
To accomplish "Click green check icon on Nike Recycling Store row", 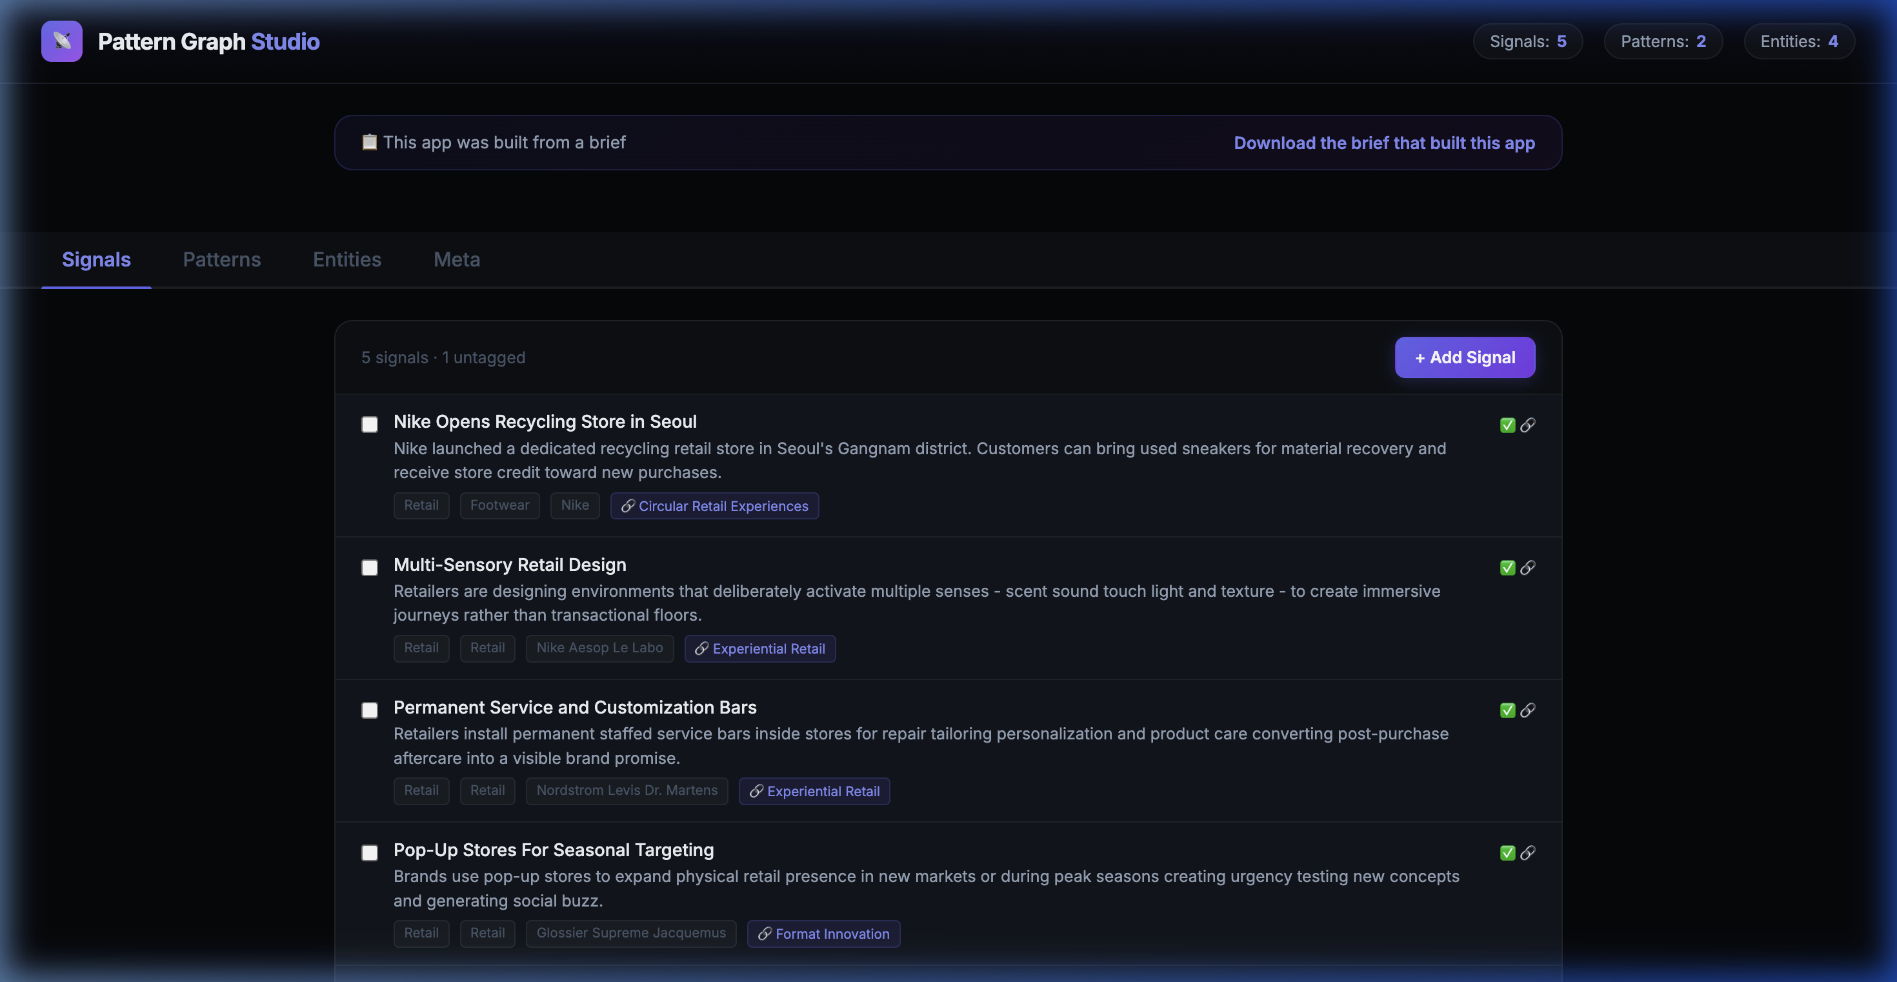I will [1507, 425].
